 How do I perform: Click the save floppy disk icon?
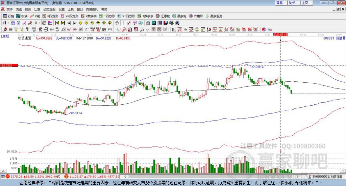[166, 23]
